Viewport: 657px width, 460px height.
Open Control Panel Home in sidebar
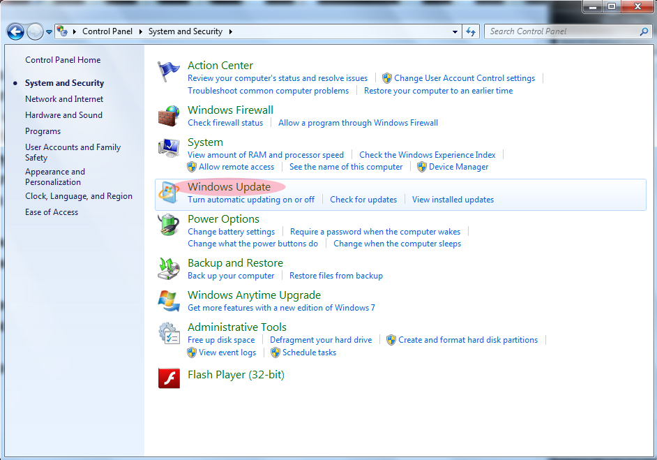pyautogui.click(x=63, y=60)
